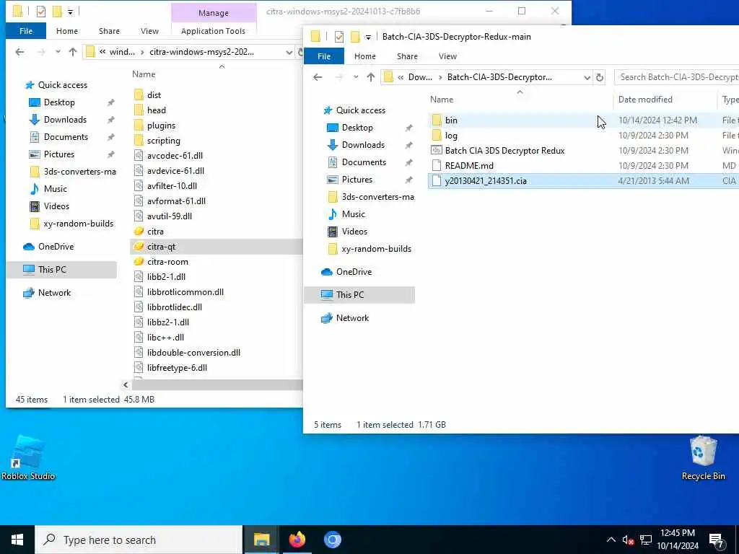Show hidden tray icons chevron

point(611,540)
